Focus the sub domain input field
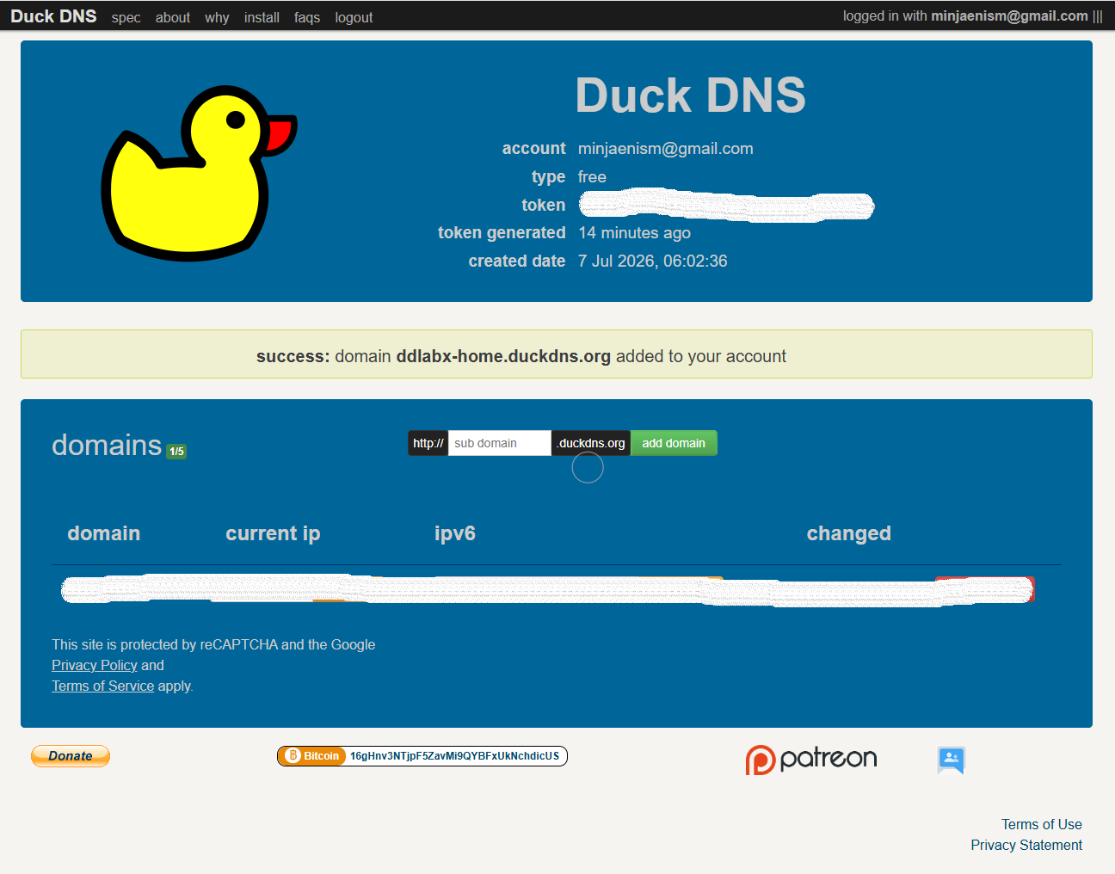The width and height of the screenshot is (1115, 874). [499, 443]
